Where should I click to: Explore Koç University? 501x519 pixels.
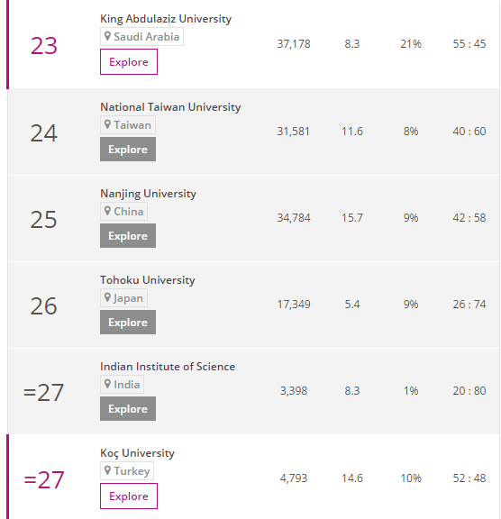129,496
